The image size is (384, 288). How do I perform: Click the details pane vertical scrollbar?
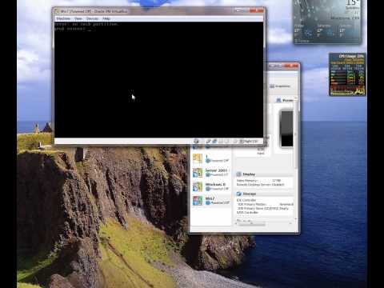coord(296,134)
